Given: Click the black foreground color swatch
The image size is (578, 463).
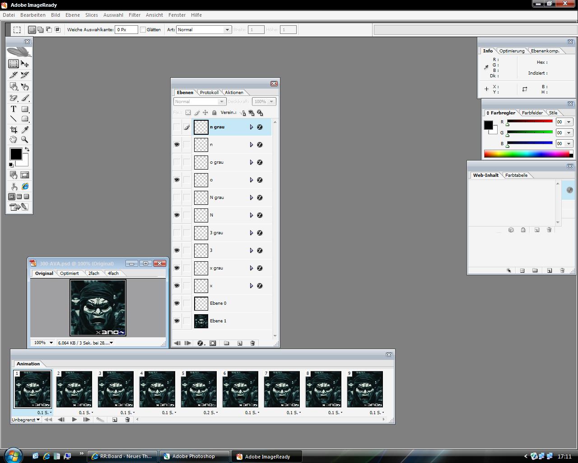Looking at the screenshot, I should coord(16,154).
